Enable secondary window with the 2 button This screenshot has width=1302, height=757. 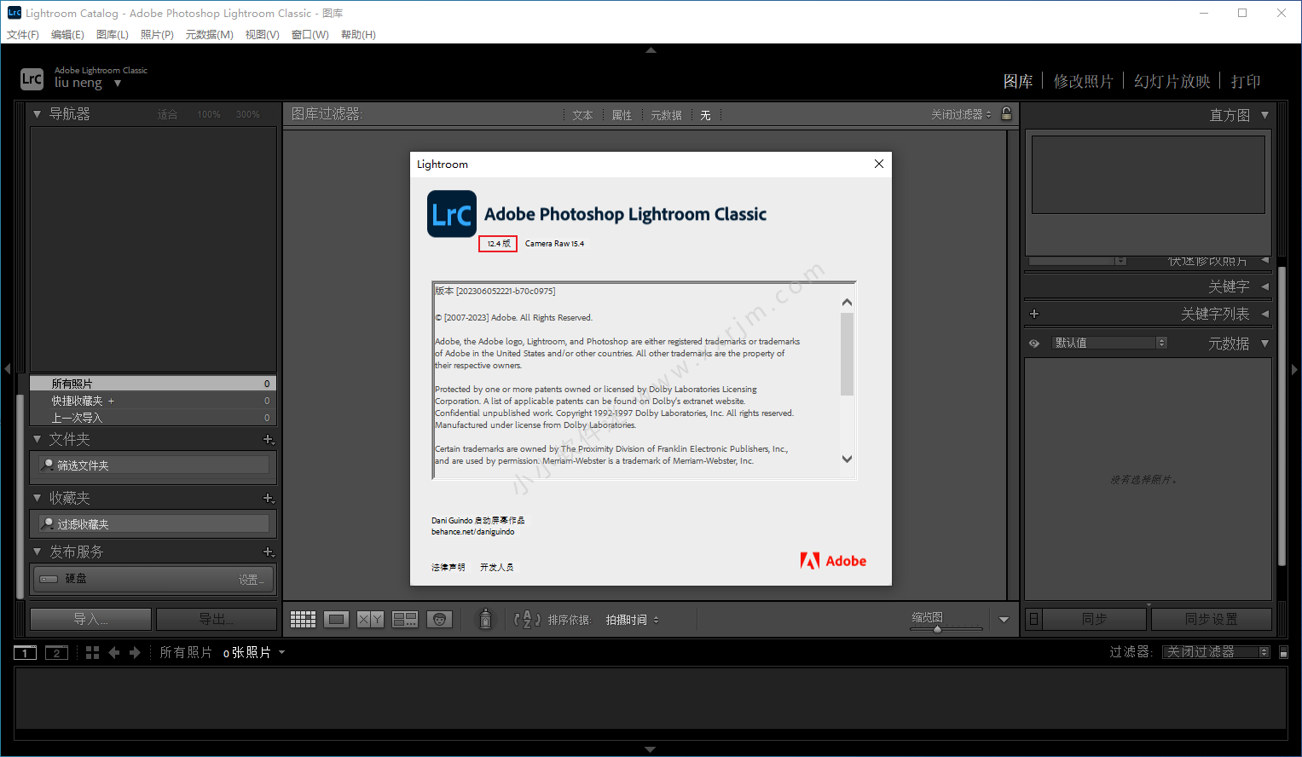coord(56,652)
